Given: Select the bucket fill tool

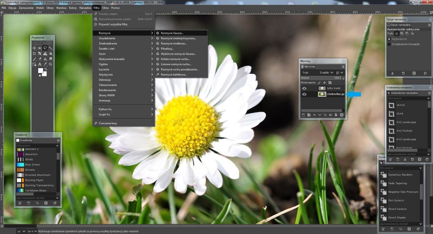Looking at the screenshot, I should pyautogui.click(x=51, y=54).
